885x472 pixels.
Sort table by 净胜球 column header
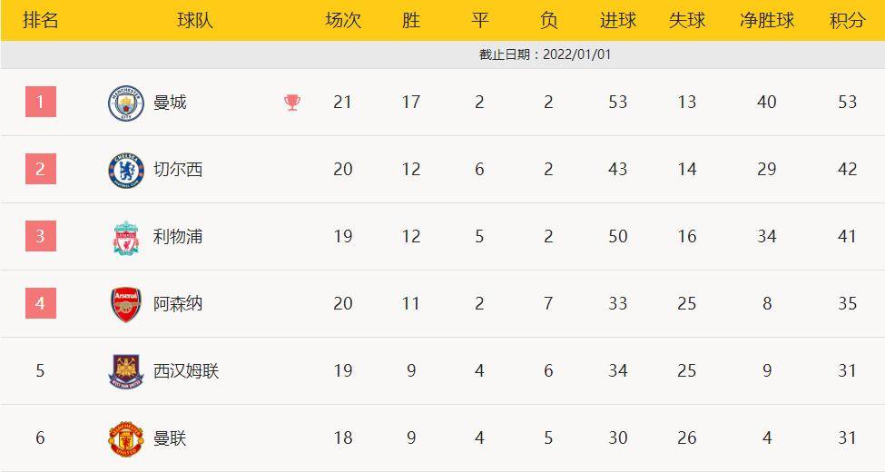766,21
